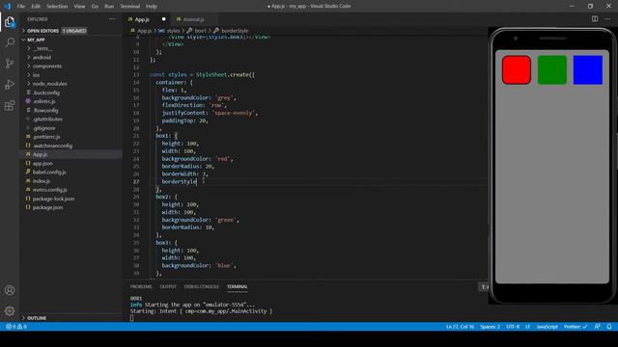Switch to the Animal.js editor tab
Viewport: 618px width, 347px height.
click(x=193, y=19)
